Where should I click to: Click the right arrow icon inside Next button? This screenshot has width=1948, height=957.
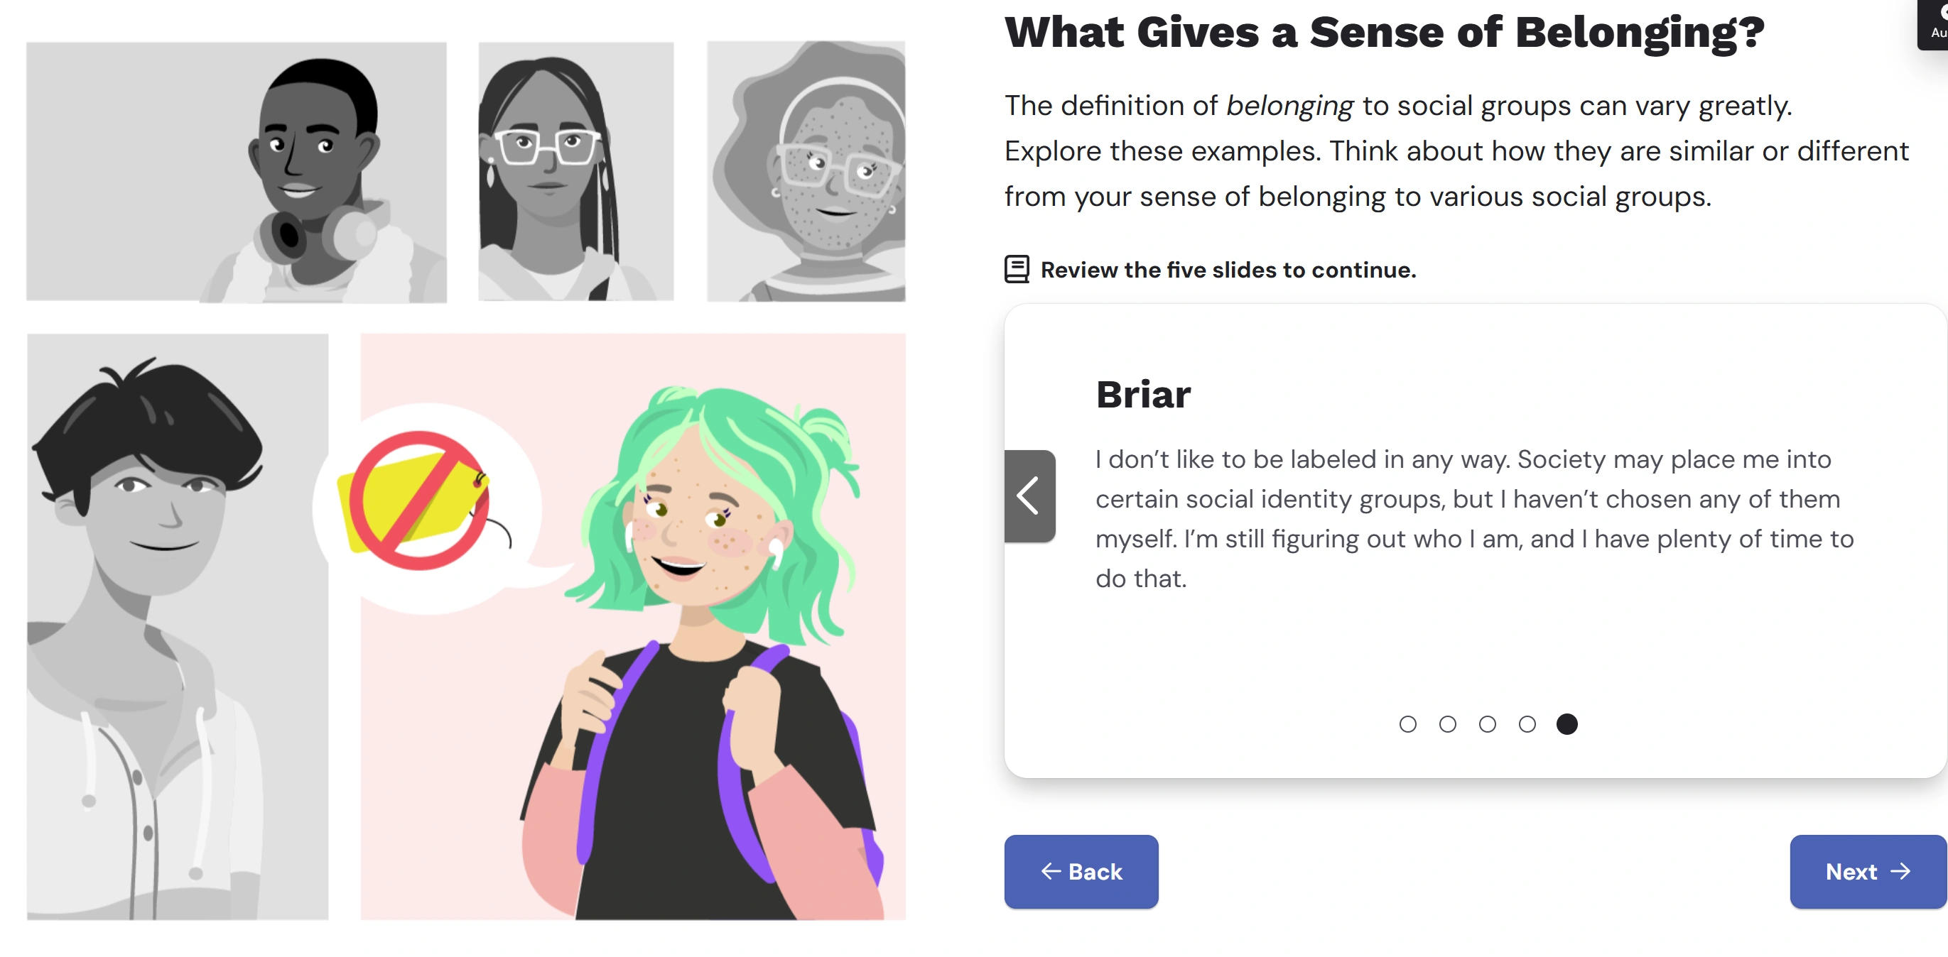1900,872
